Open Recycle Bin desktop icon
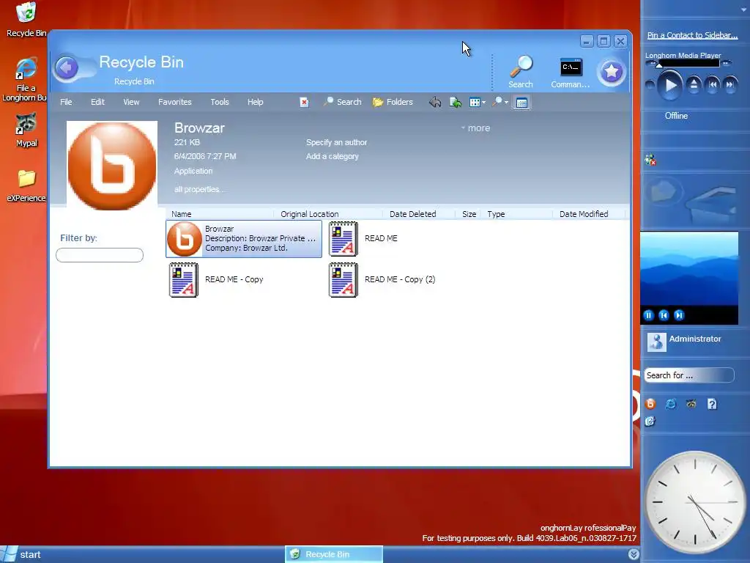The width and height of the screenshot is (750, 563). coord(26,20)
